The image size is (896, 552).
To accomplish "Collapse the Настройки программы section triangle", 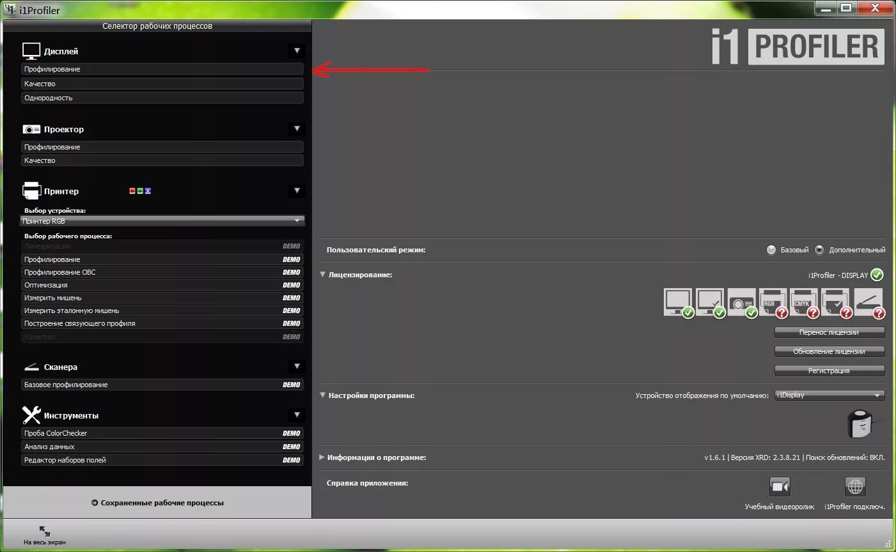I will (x=323, y=395).
